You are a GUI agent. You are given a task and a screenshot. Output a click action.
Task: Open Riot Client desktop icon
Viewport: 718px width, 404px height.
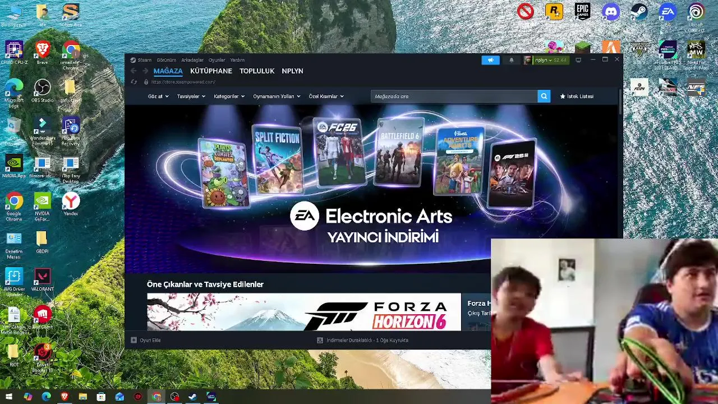(42, 317)
